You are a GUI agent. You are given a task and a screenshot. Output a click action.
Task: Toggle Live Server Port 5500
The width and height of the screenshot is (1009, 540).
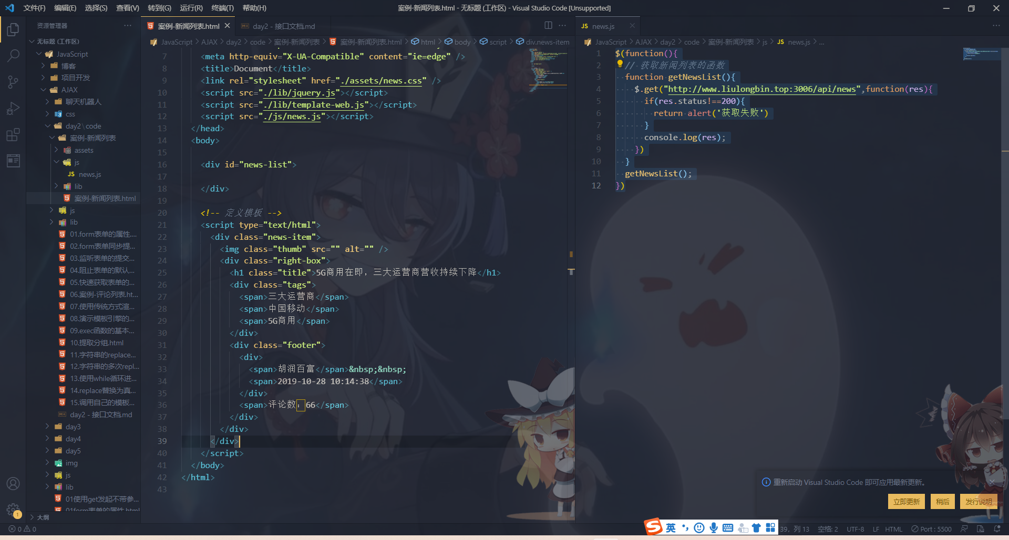pyautogui.click(x=931, y=529)
